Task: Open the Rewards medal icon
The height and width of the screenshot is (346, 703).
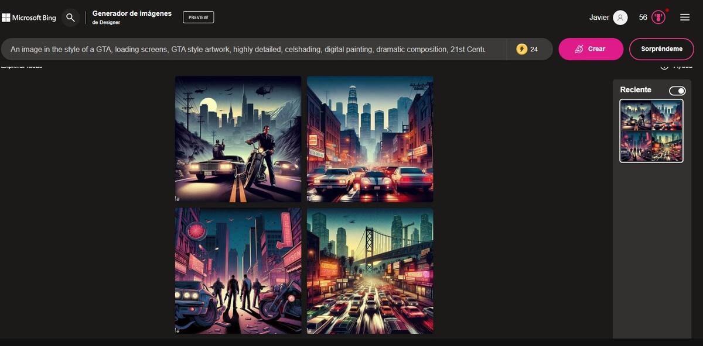Action: [x=658, y=18]
